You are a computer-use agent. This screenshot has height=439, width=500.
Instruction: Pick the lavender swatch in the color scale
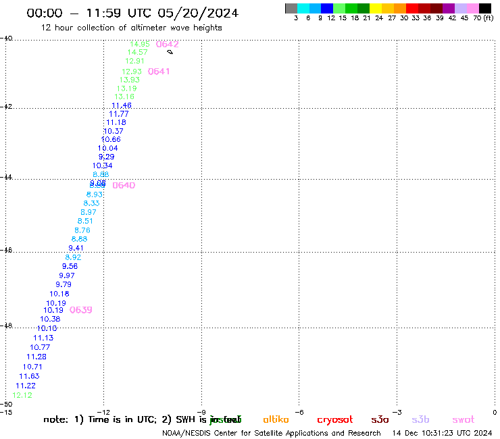[x=461, y=8]
